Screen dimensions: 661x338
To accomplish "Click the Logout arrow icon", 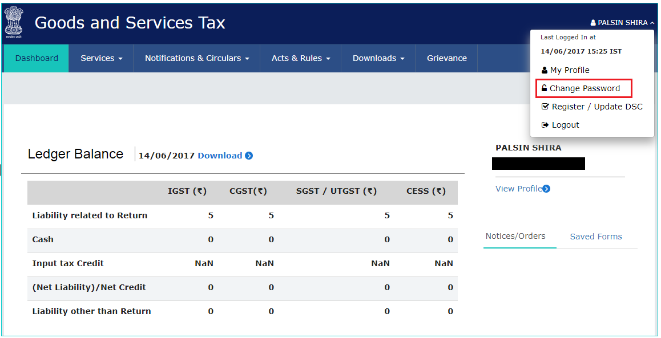I will pyautogui.click(x=545, y=125).
